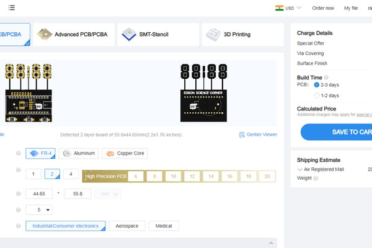372x248 pixels.
Task: Click the 3D Printing icon
Action: [x=213, y=35]
